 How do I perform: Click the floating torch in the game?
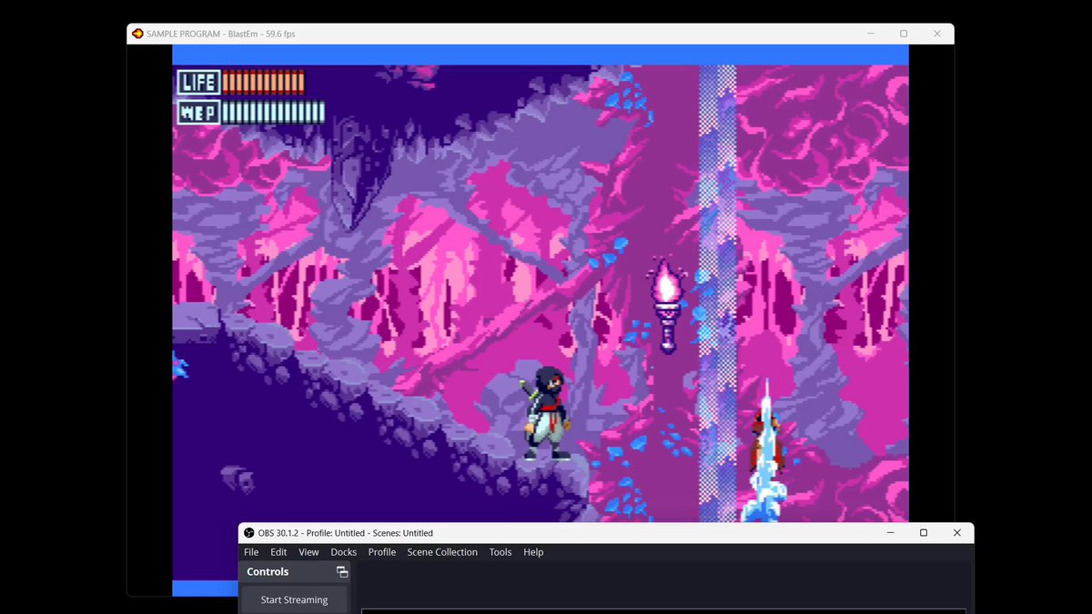tap(668, 305)
